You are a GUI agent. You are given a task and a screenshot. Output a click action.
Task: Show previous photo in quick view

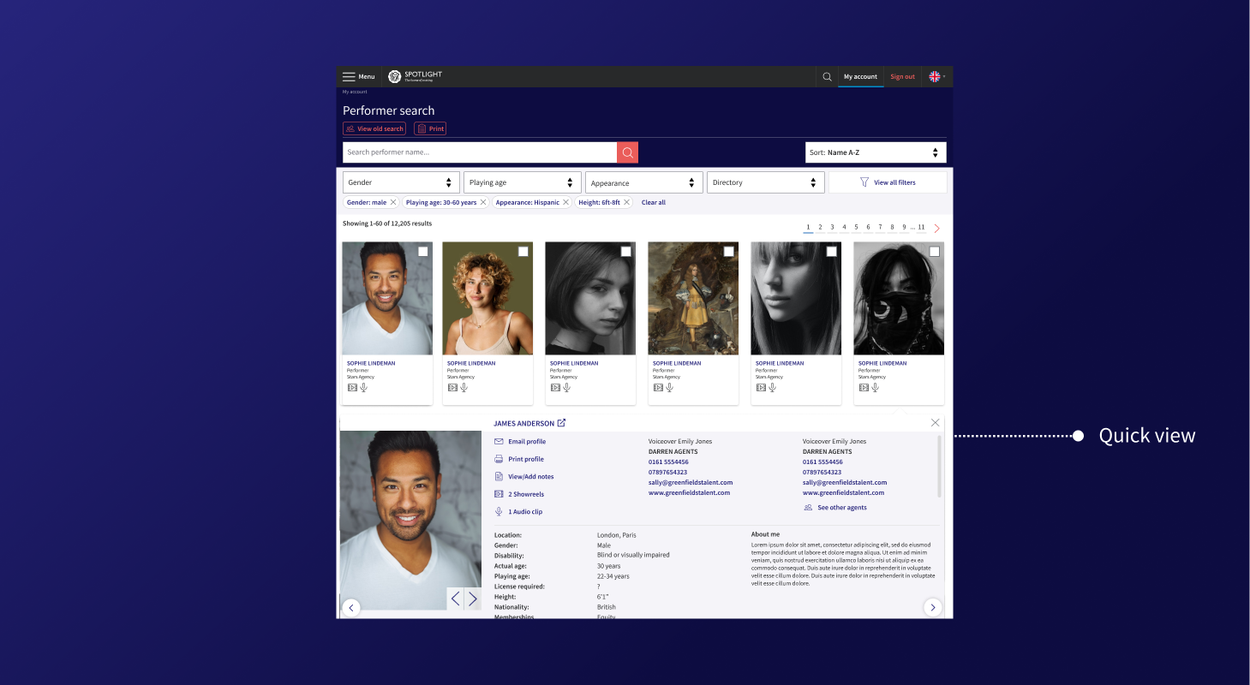click(455, 599)
